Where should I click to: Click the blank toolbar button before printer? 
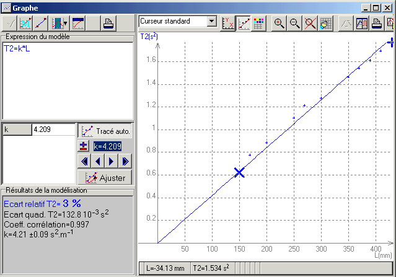[93, 24]
